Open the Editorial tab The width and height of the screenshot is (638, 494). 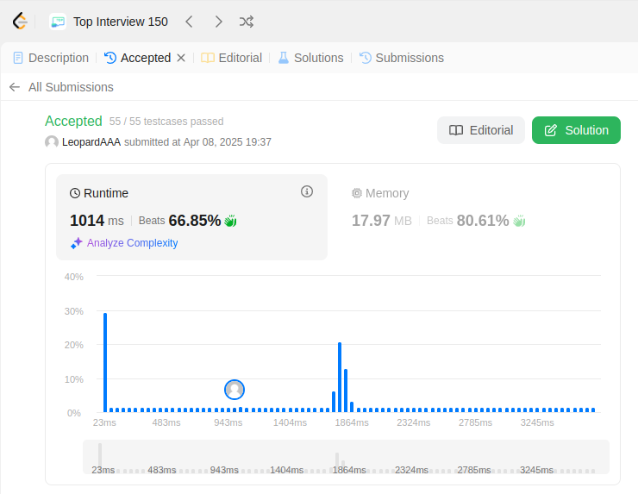(232, 58)
